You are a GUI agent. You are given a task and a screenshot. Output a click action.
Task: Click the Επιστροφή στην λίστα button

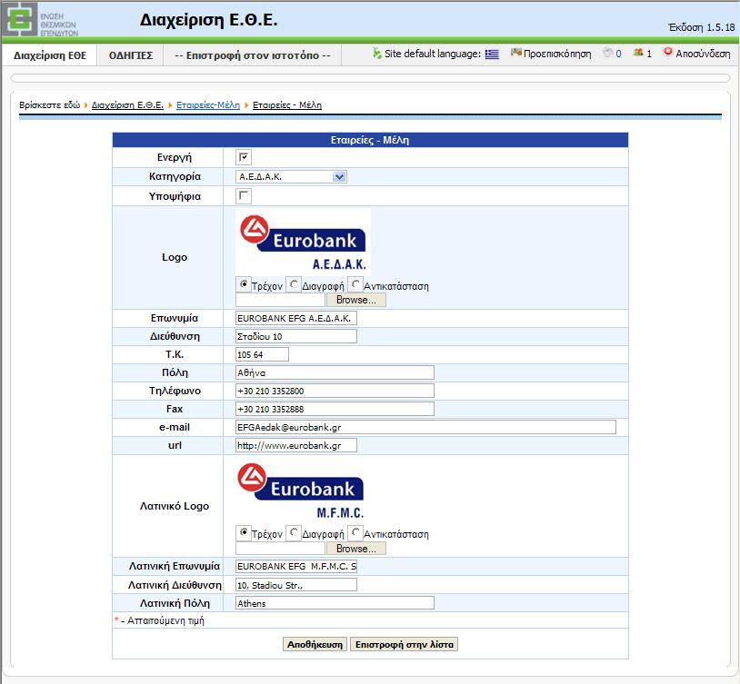pyautogui.click(x=404, y=644)
